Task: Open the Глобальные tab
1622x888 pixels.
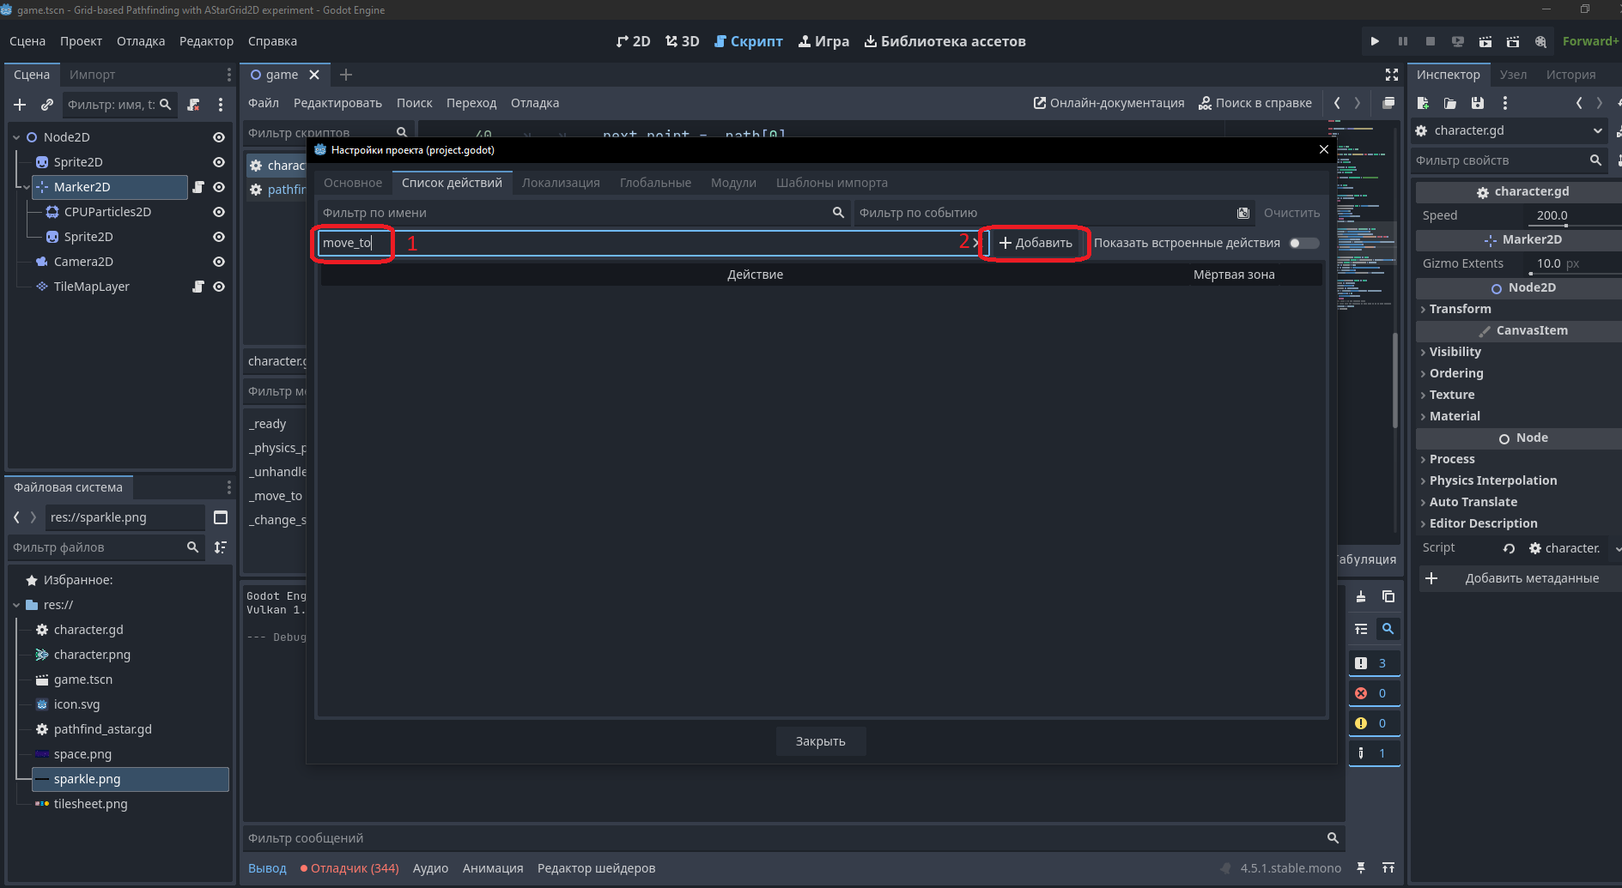Action: click(x=655, y=183)
